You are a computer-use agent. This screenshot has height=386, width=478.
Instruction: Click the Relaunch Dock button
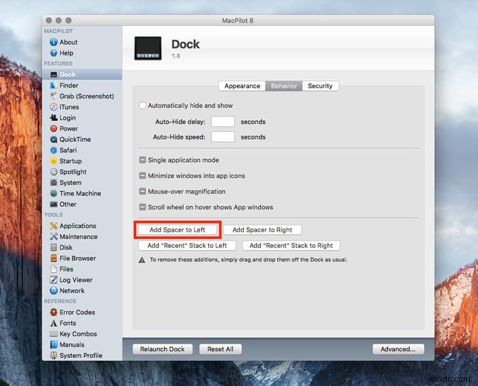click(x=163, y=349)
